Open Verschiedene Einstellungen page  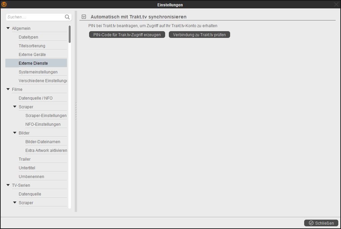tap(43, 80)
